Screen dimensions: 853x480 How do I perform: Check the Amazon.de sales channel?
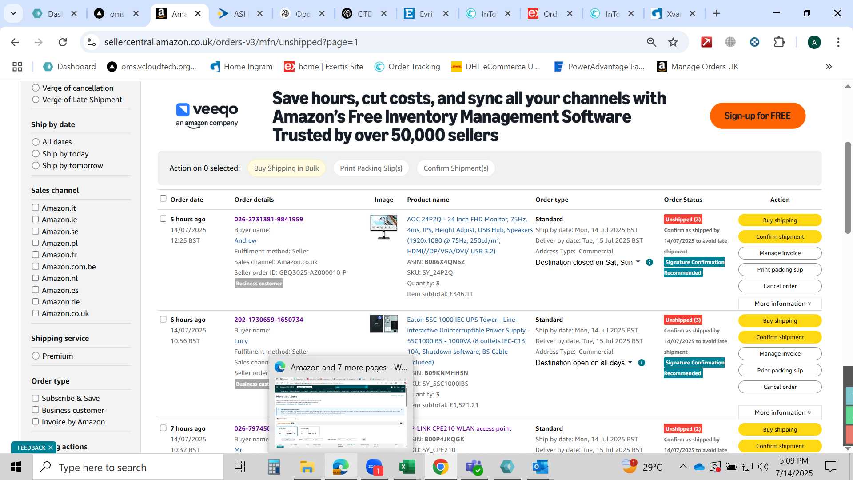(x=36, y=301)
